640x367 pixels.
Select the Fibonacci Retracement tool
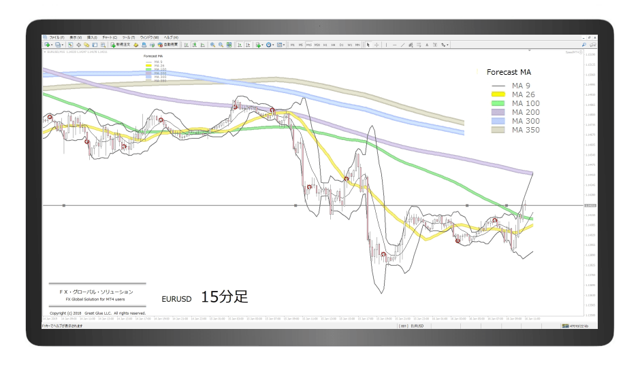coord(419,45)
